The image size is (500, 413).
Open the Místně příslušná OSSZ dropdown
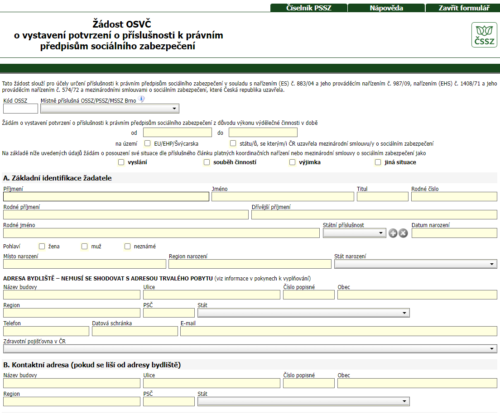click(x=110, y=109)
